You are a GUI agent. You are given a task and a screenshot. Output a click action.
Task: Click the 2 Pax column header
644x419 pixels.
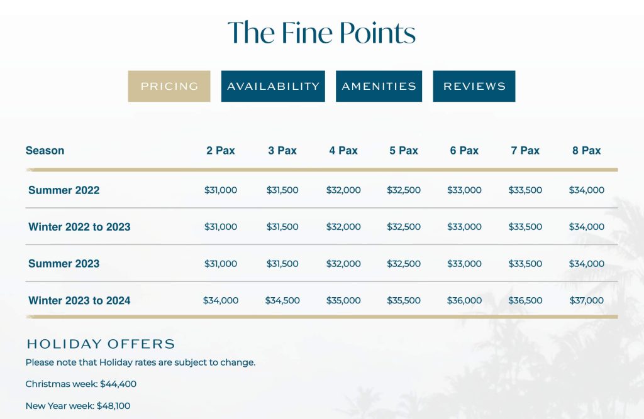coord(221,151)
